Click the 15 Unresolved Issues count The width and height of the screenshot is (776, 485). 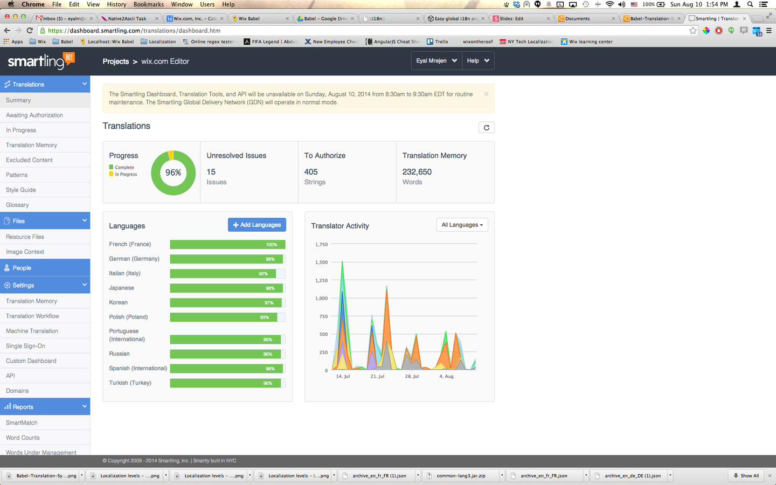point(211,172)
